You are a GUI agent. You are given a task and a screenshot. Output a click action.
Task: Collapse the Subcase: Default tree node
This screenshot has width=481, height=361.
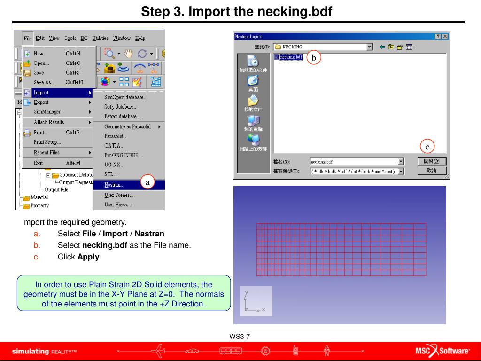point(48,175)
